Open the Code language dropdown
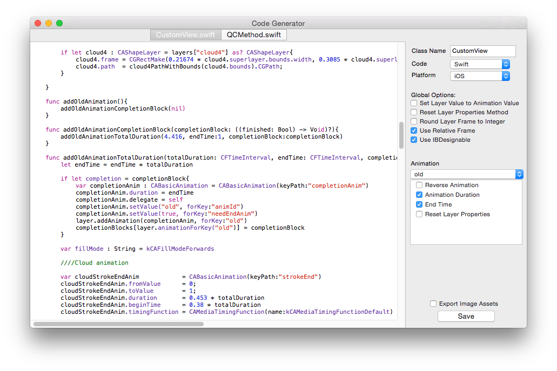 point(480,64)
